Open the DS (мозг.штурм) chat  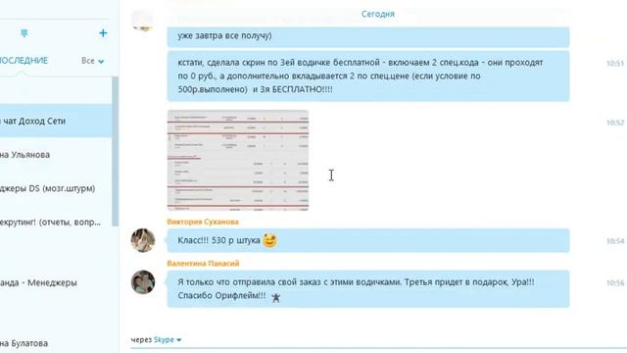56,188
